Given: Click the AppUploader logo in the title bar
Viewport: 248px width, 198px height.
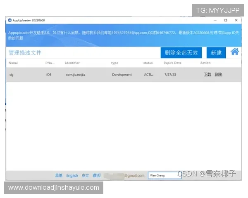Looking at the screenshot, I should pyautogui.click(x=10, y=20).
